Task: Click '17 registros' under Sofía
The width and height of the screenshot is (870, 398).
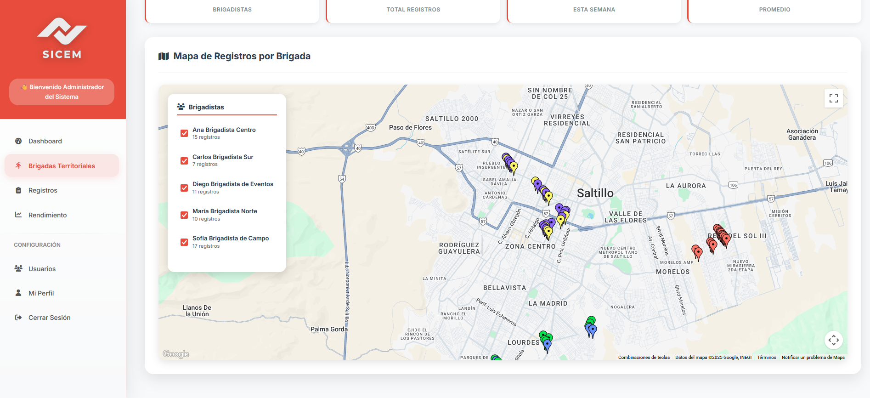Action: (206, 246)
